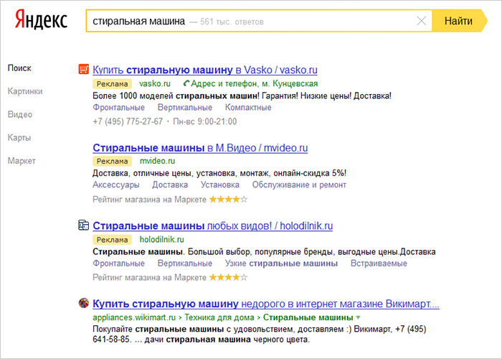
Task: Switch to Видео section
Action: point(20,114)
